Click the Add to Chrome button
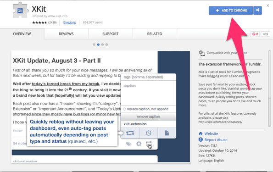The width and height of the screenshot is (273, 172). [231, 10]
